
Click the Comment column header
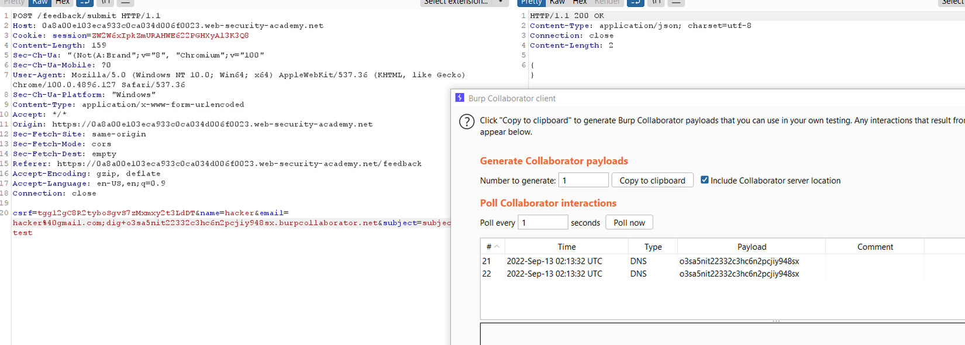click(875, 247)
